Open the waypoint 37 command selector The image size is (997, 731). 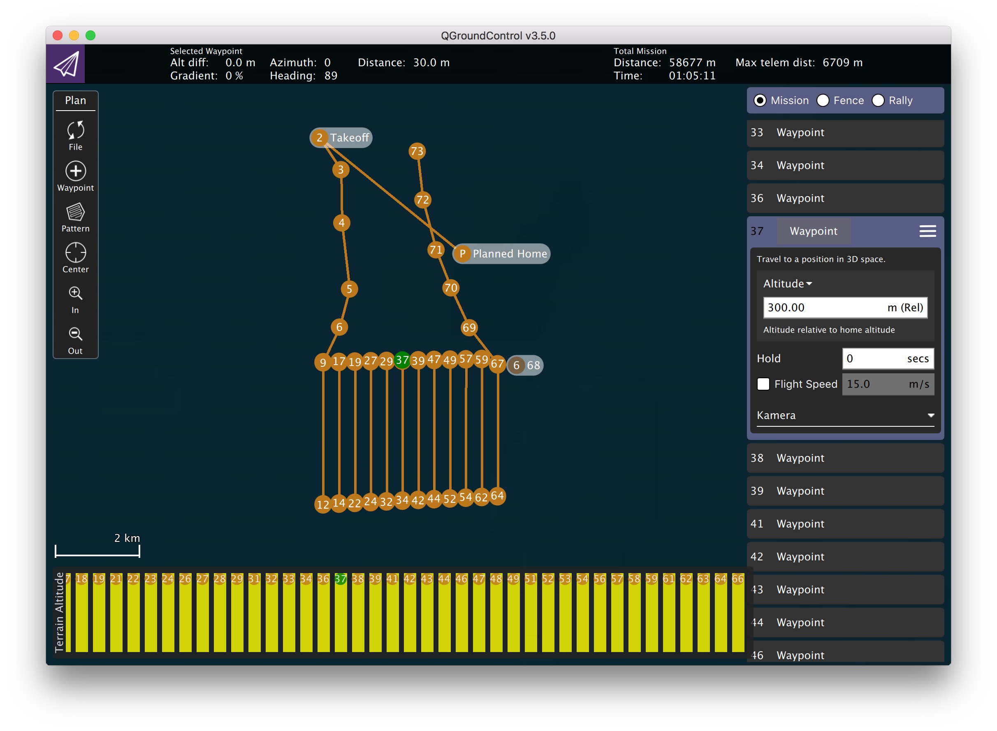pos(813,231)
